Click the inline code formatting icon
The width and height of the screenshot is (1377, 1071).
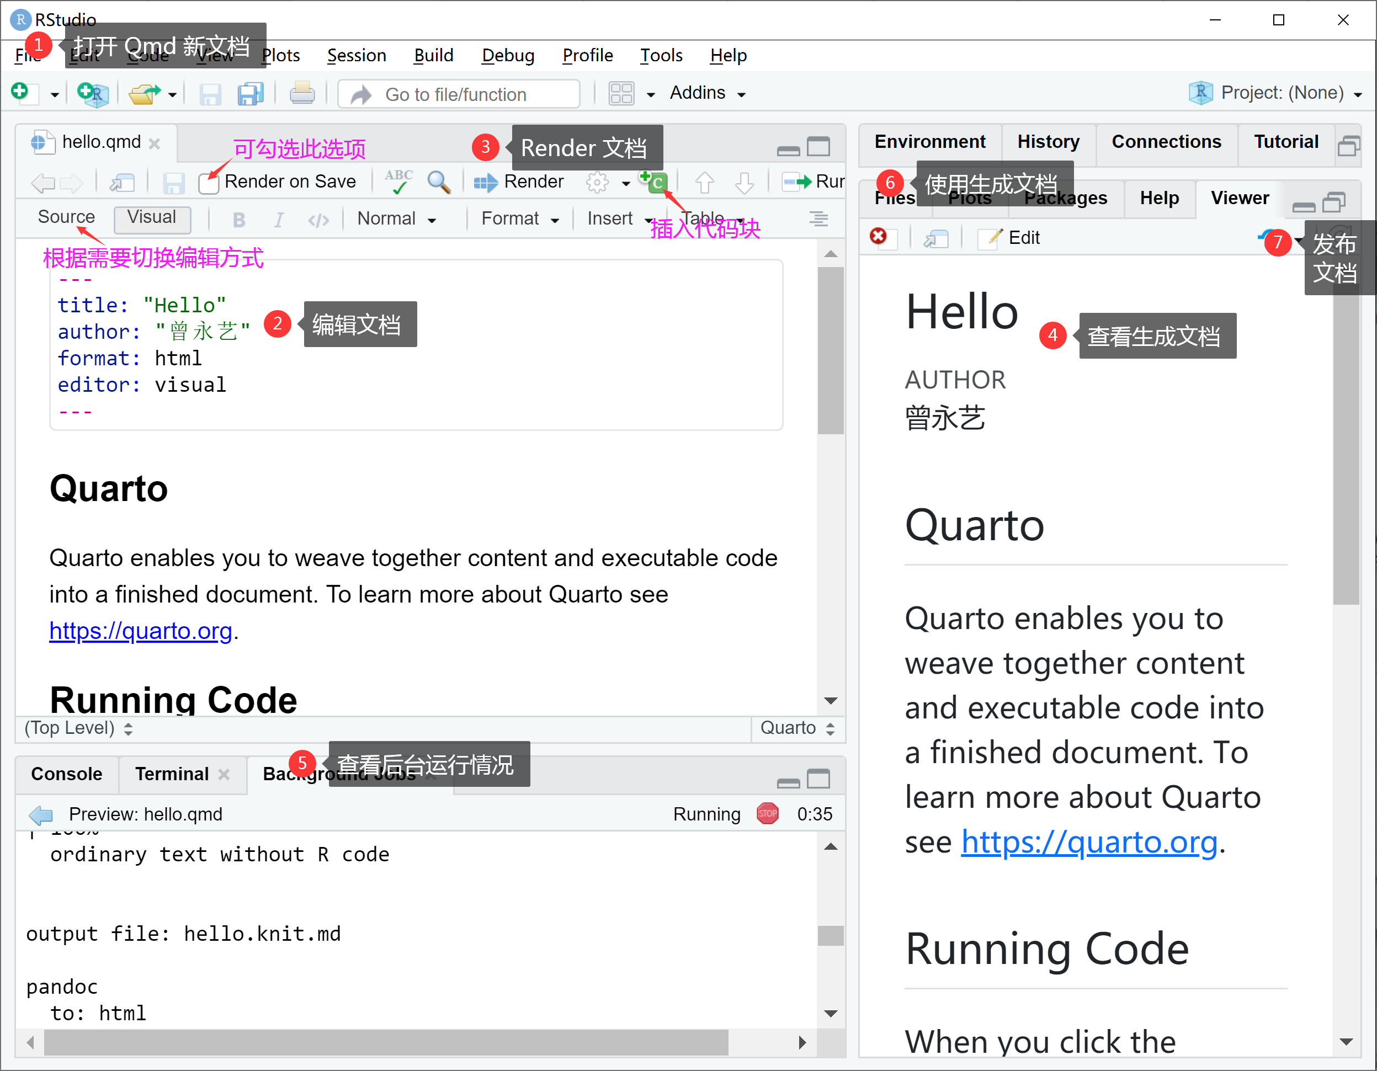tap(318, 220)
